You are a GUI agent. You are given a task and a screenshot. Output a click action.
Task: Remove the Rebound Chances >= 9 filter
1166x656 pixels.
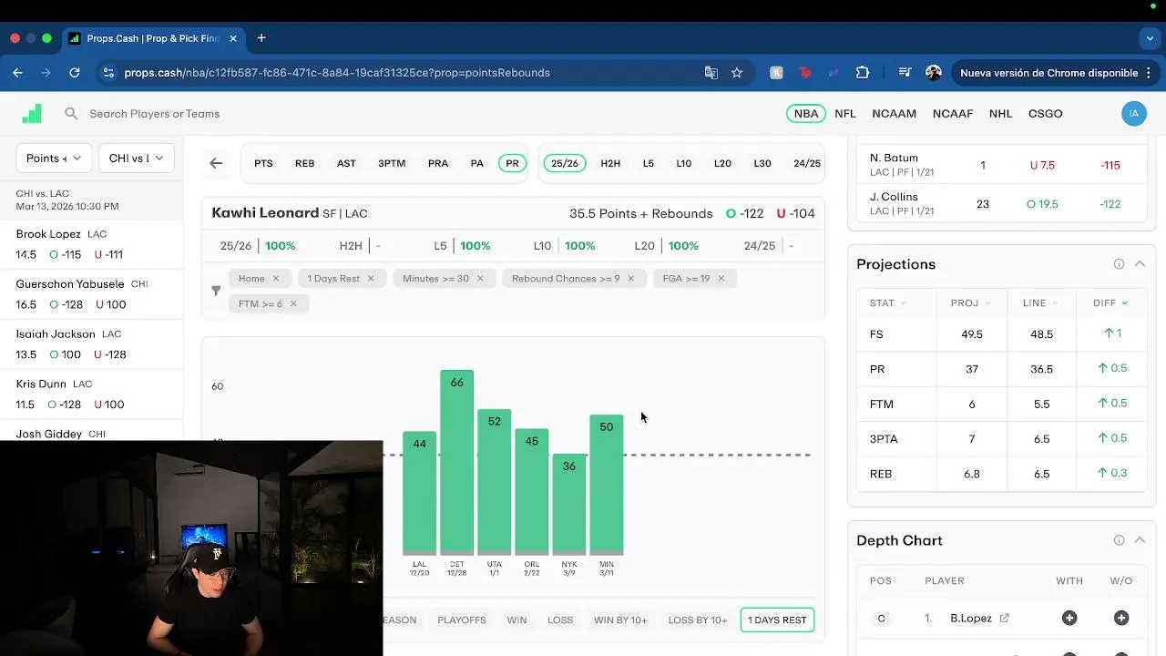coord(630,279)
